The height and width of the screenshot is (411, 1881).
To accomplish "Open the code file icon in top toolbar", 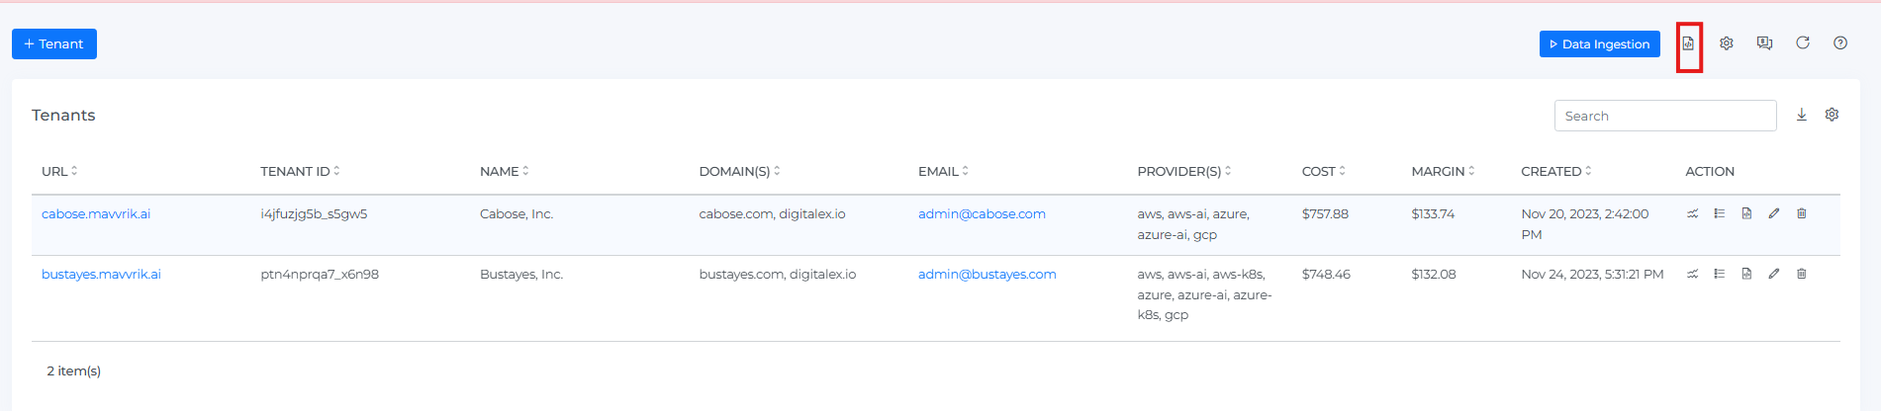I will (1688, 43).
